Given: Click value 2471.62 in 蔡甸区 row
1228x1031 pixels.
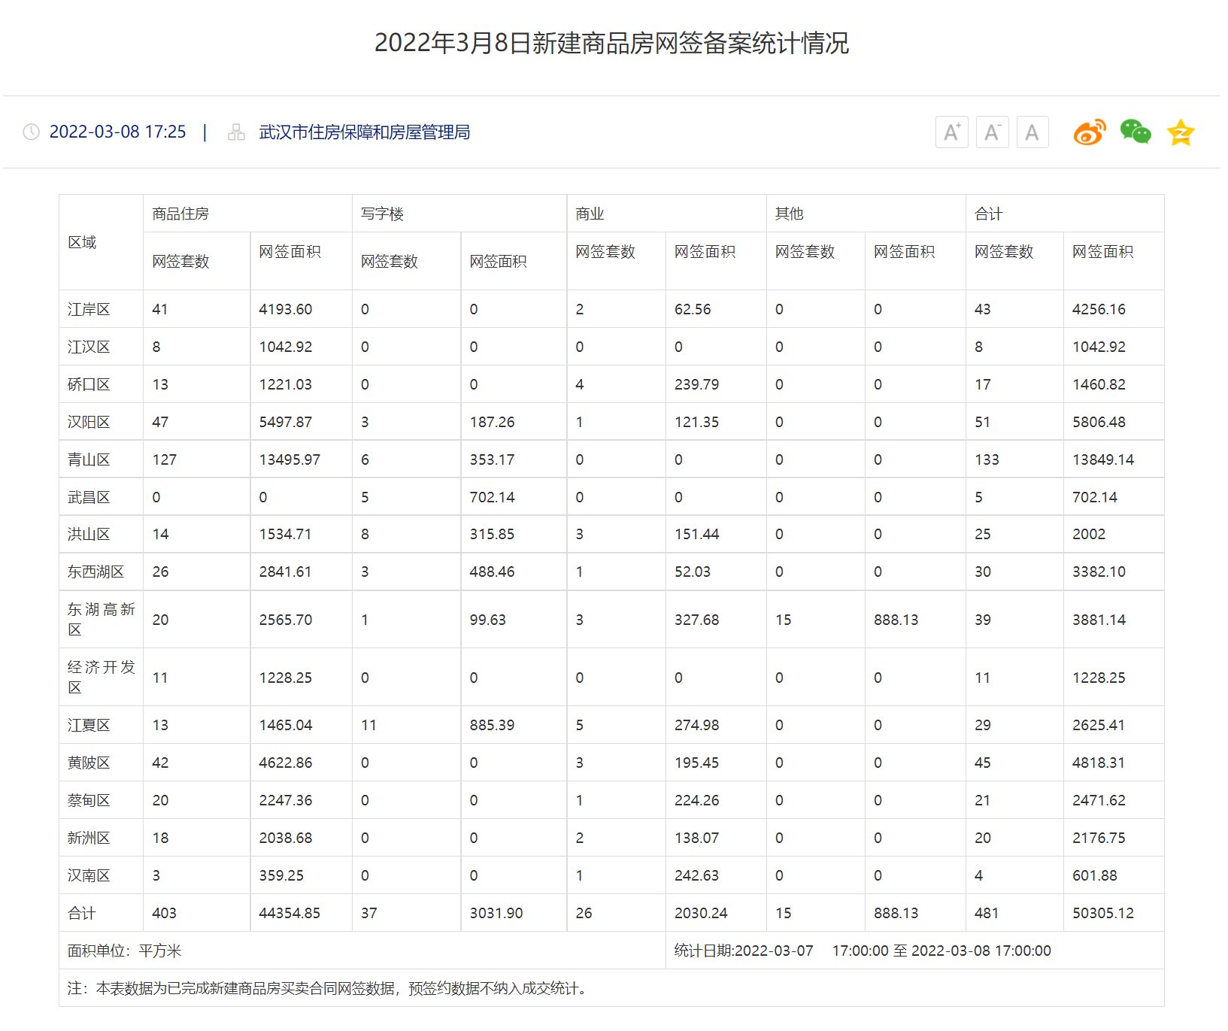Looking at the screenshot, I should [1099, 800].
